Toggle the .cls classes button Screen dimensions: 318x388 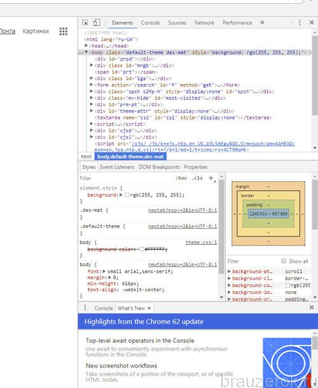[x=197, y=178]
